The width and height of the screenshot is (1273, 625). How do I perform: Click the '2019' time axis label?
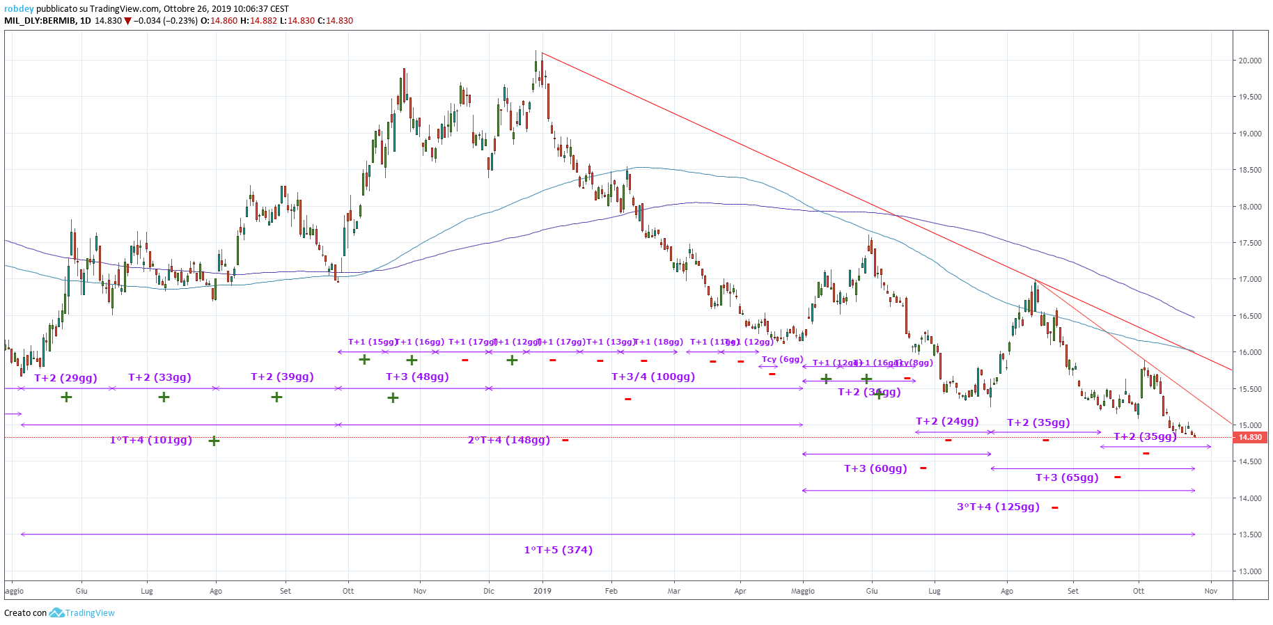542,591
